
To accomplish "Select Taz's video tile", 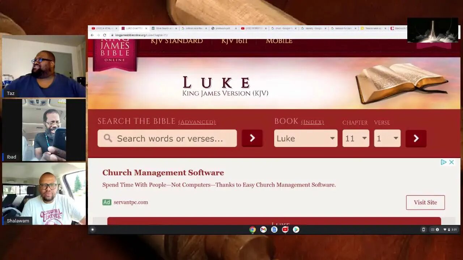I will click(x=44, y=66).
